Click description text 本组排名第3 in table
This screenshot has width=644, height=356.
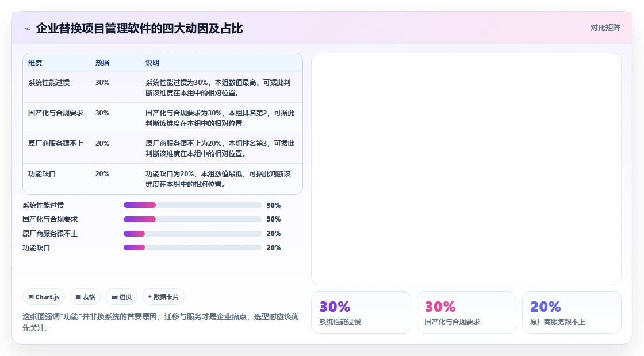click(248, 143)
